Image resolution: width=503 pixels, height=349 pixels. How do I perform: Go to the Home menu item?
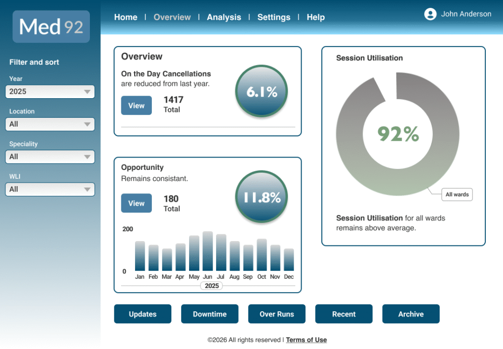point(126,17)
